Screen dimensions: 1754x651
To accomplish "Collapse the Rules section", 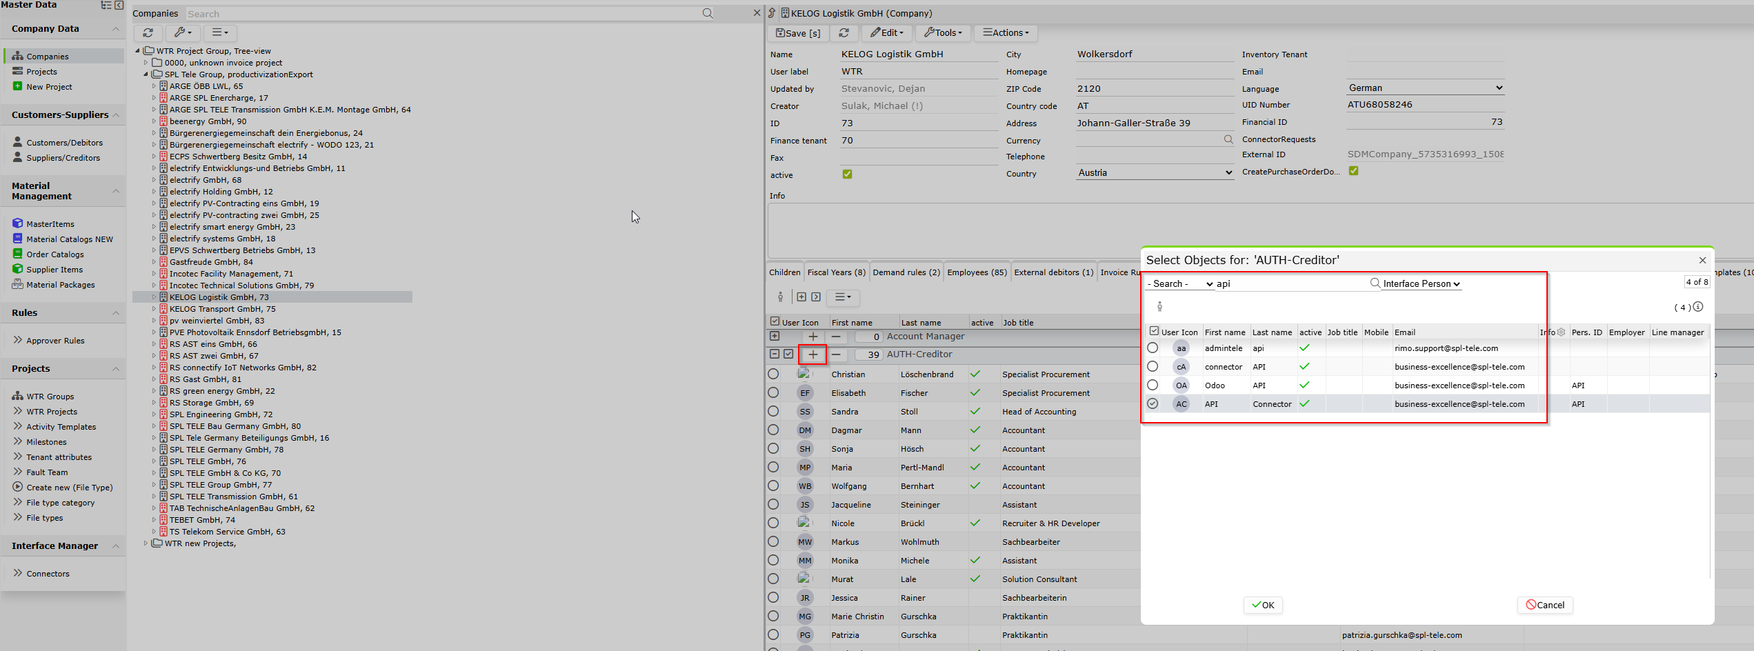I will 116,313.
